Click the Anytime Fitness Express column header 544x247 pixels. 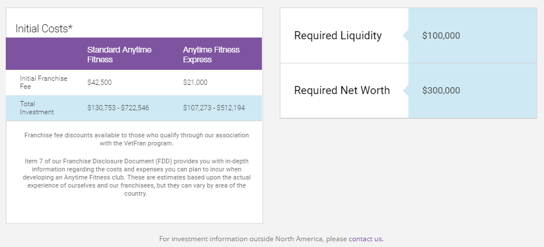coord(211,54)
